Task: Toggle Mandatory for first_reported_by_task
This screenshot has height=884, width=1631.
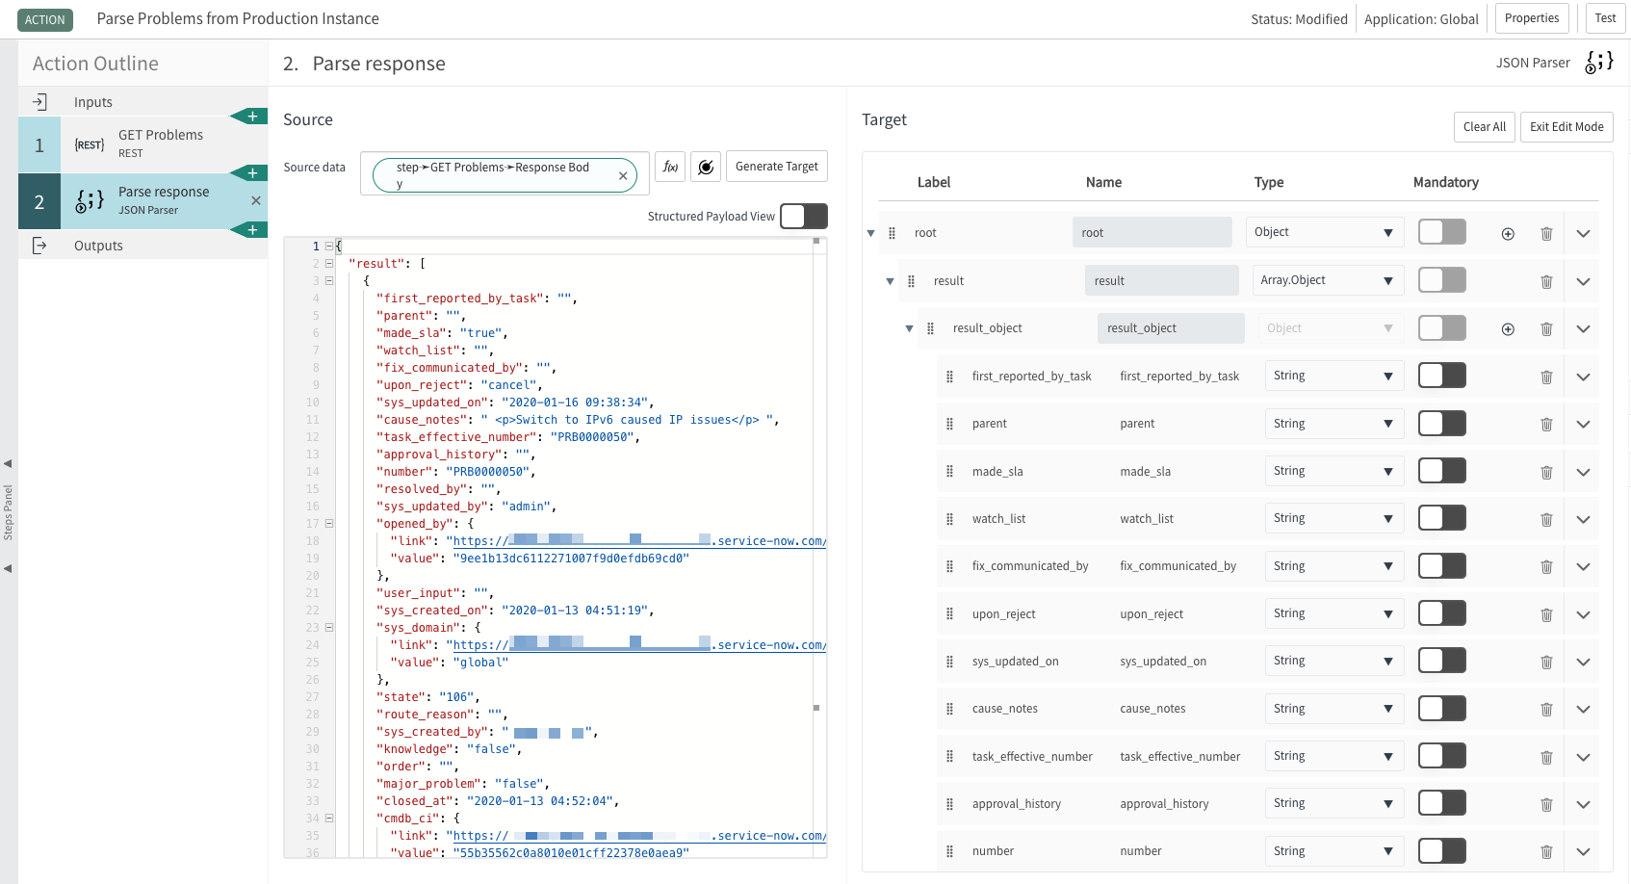Action: pyautogui.click(x=1442, y=376)
